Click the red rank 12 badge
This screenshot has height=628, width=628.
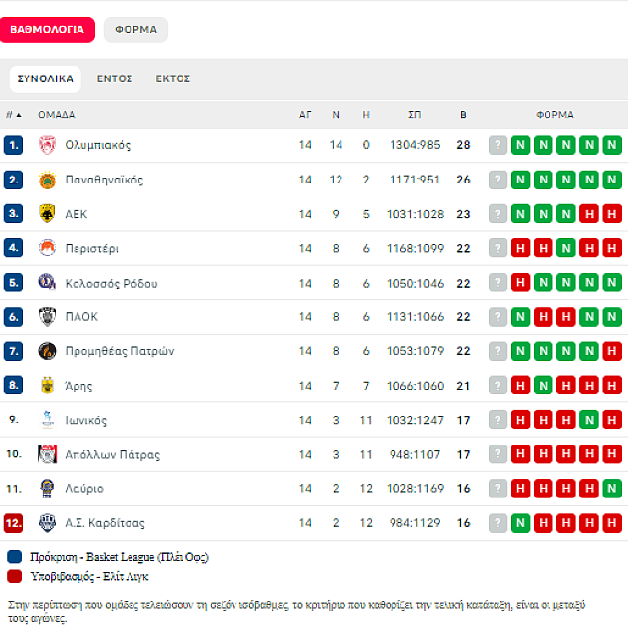click(13, 523)
